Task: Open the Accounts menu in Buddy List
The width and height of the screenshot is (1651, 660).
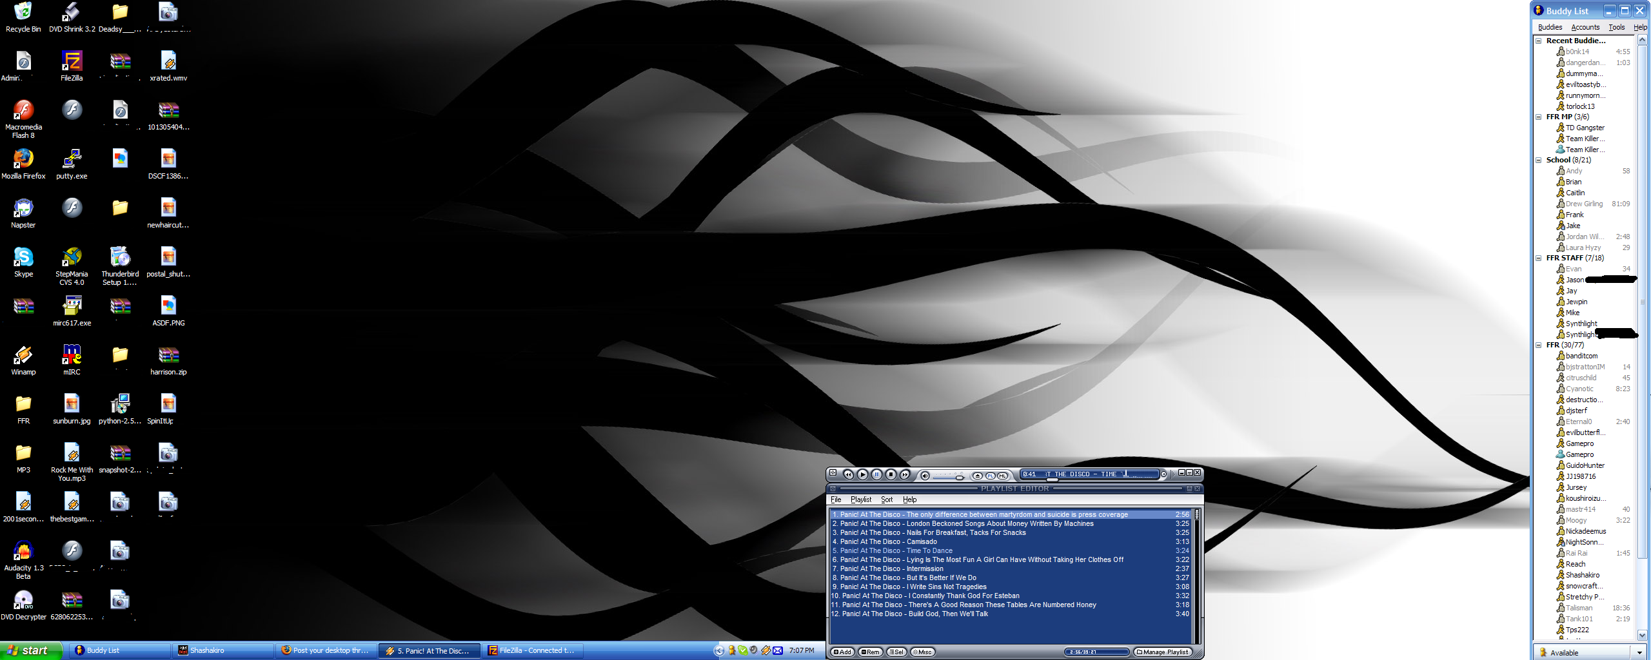Action: coord(1585,27)
